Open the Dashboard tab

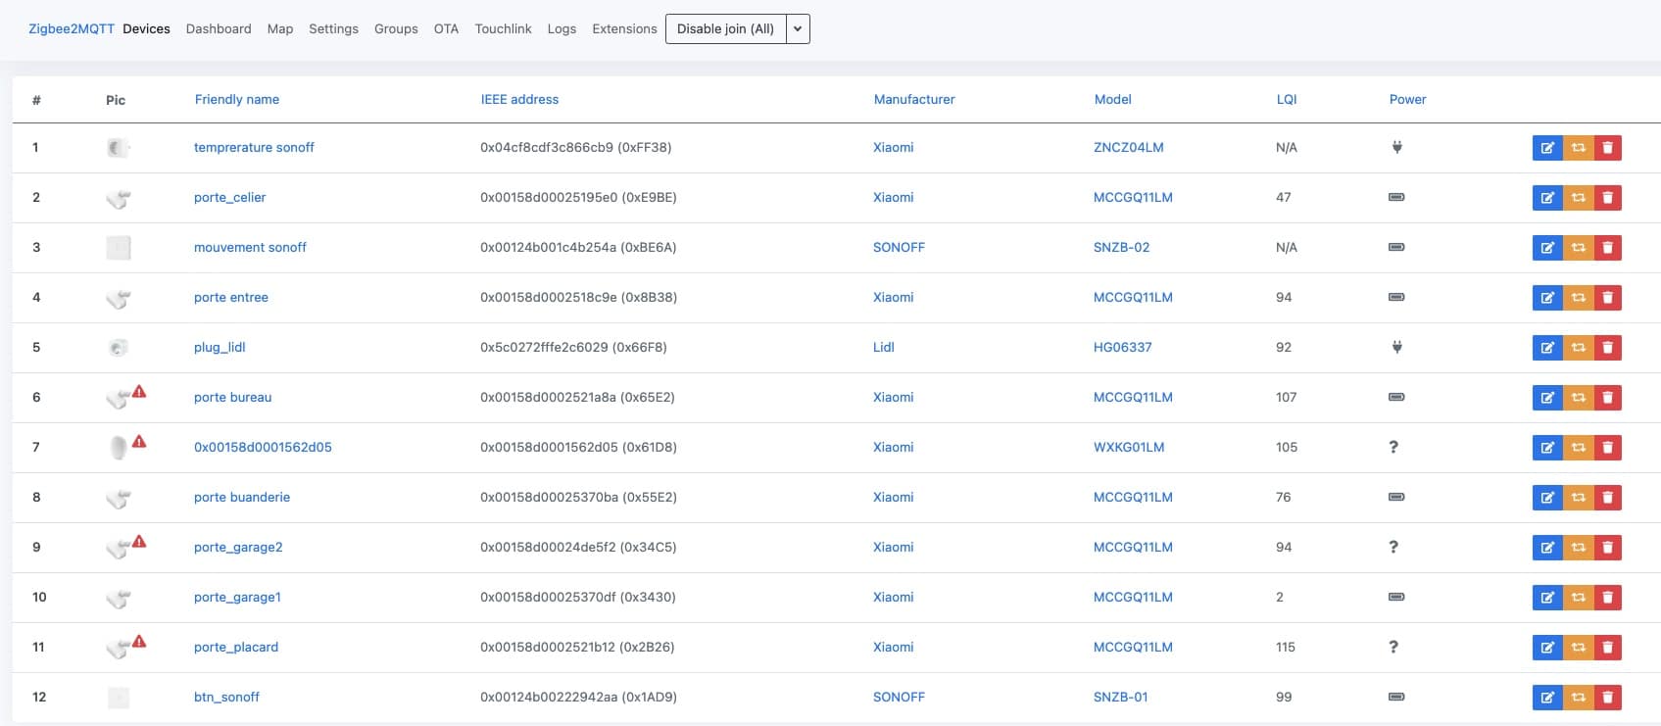(219, 29)
